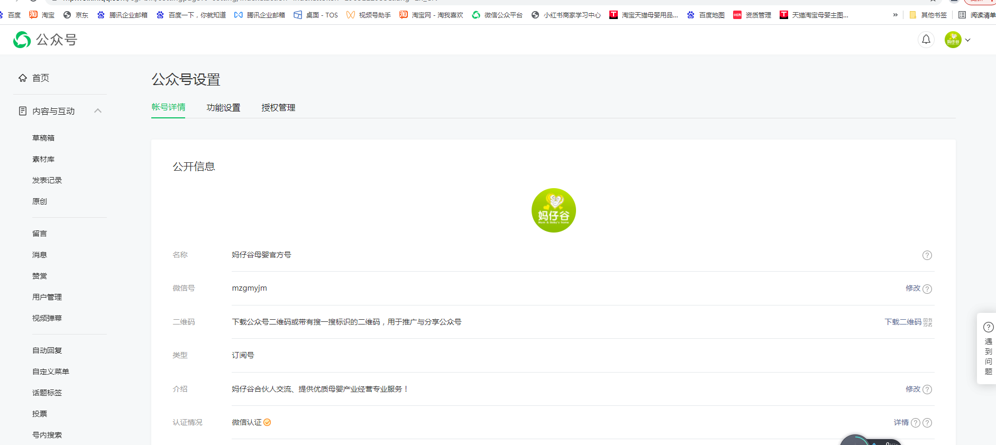The image size is (996, 445).
Task: Open 原创 in sidebar
Action: coord(40,201)
